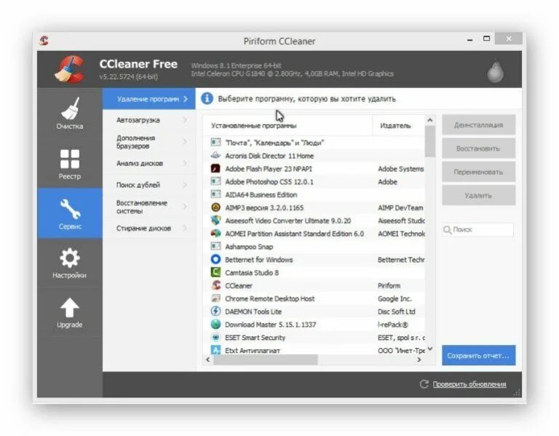Click the vertical scrollbar thumb
Image resolution: width=559 pixels, height=436 pixels.
[x=430, y=141]
